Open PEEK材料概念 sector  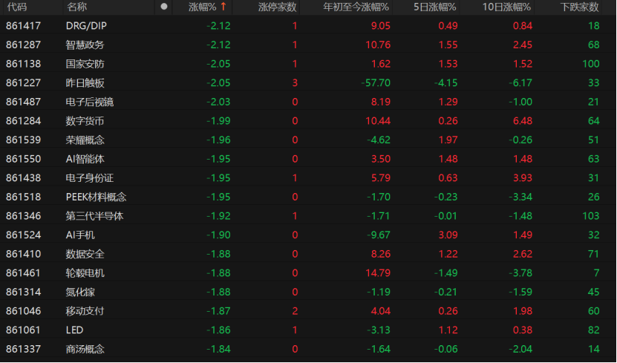(96, 197)
